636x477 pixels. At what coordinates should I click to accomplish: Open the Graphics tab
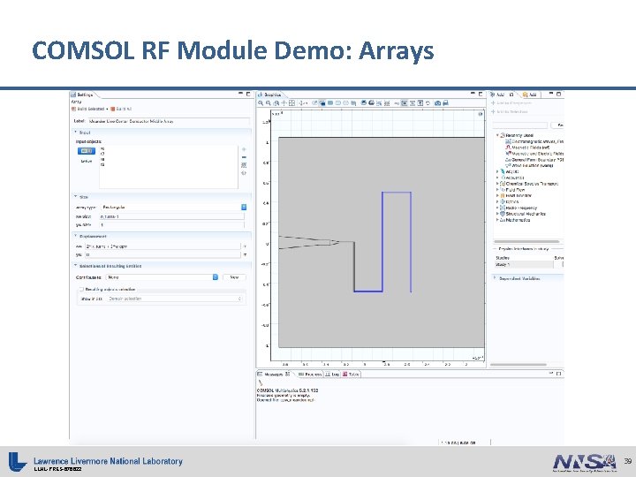pos(269,95)
